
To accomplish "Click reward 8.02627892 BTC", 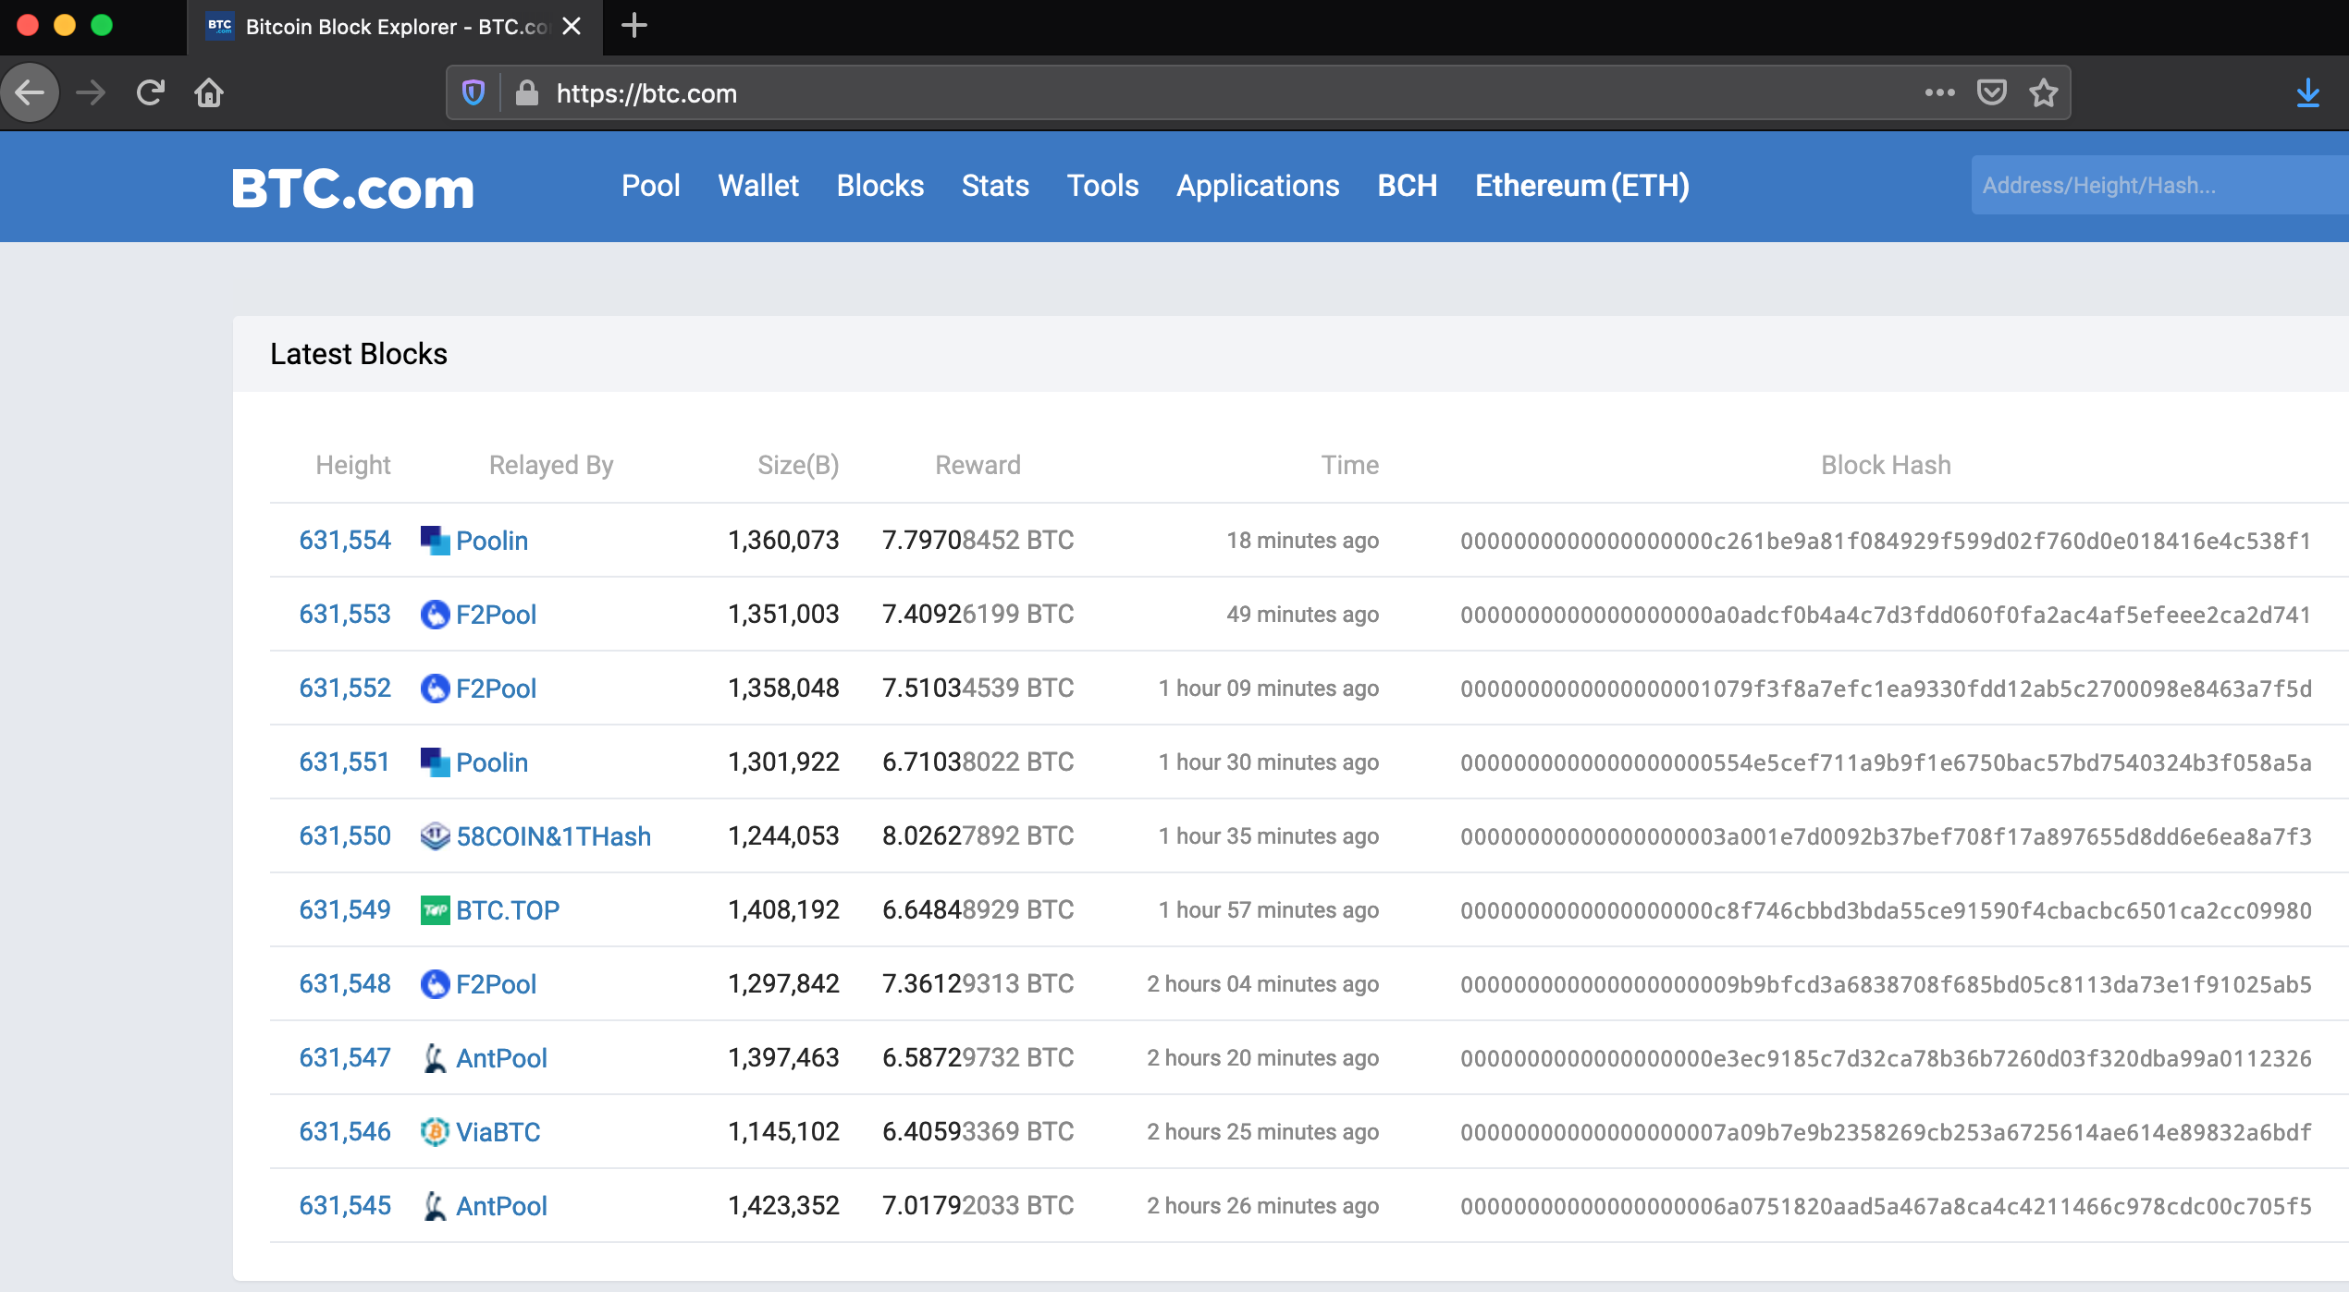I will point(978,836).
